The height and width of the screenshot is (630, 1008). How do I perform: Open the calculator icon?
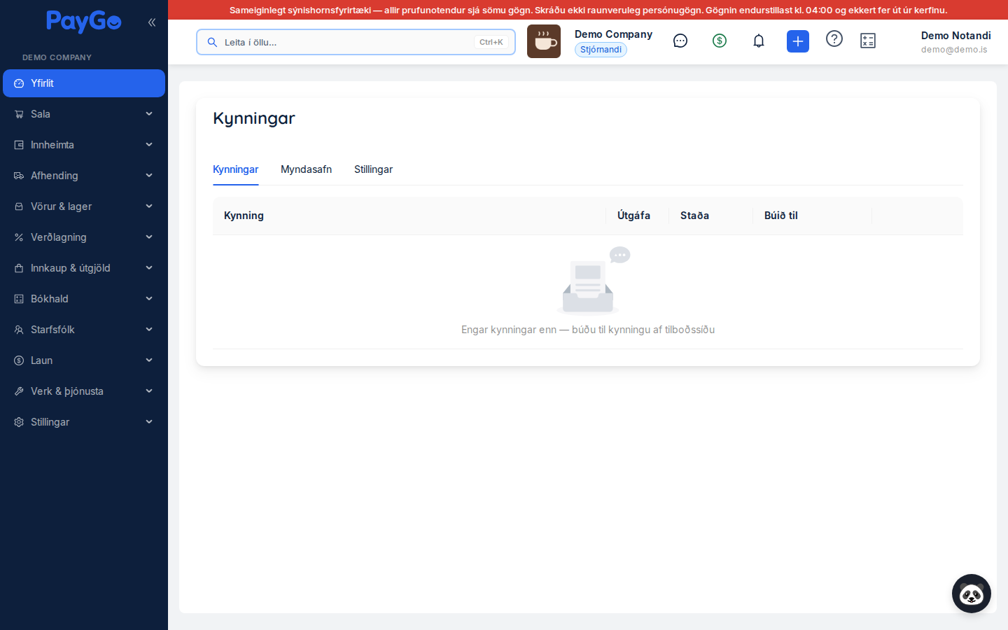click(868, 41)
